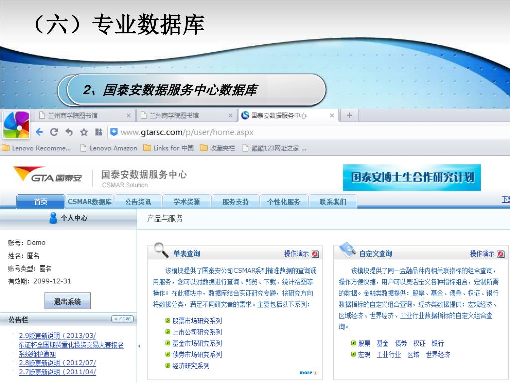This screenshot has height=383, width=510.
Task: Click the custom query icon beside 自定义查询
Action: tap(347, 250)
